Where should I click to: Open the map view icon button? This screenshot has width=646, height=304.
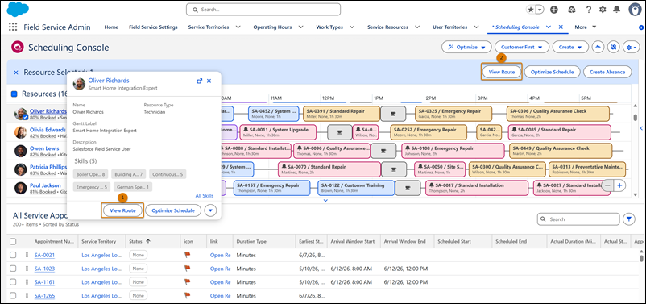[614, 47]
